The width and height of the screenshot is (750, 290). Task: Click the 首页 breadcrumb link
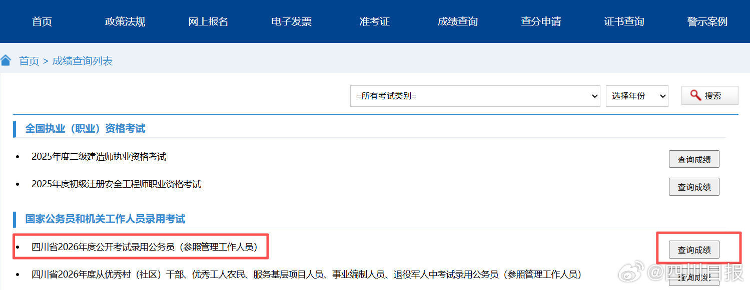[29, 61]
